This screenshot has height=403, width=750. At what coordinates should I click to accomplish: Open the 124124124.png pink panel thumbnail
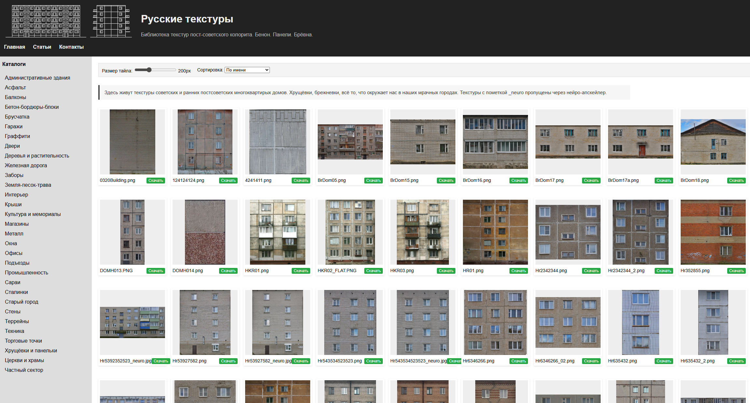[x=205, y=142]
